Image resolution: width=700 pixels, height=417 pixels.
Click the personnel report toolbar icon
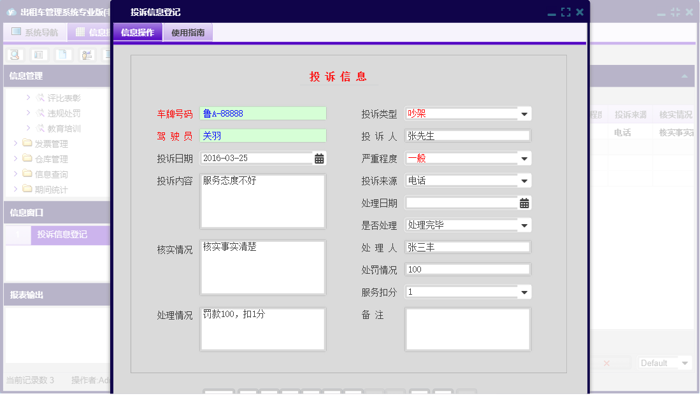tap(87, 54)
